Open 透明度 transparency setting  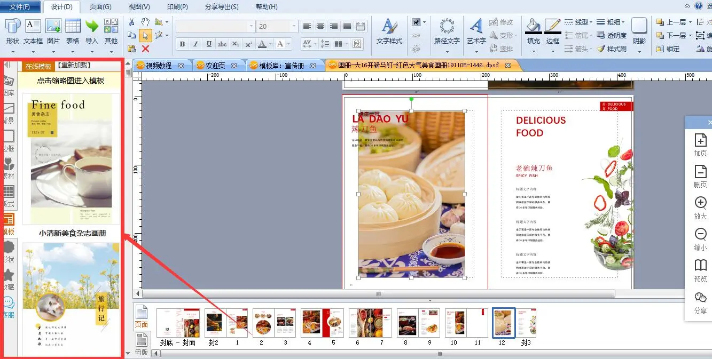click(x=612, y=35)
